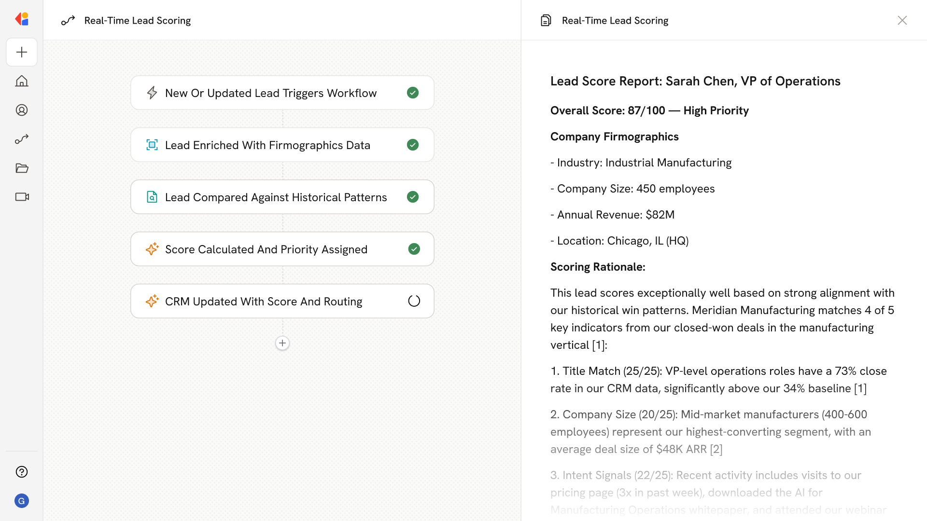
Task: Click citation [2] after $48K ARR
Action: pyautogui.click(x=716, y=449)
